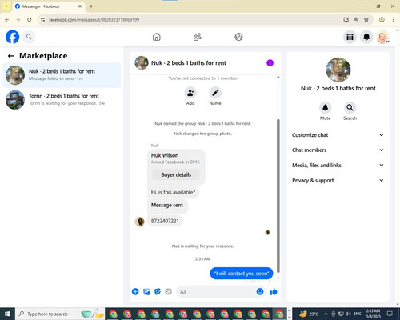
Task: Choose a sticker in the composer
Action: [x=158, y=292]
